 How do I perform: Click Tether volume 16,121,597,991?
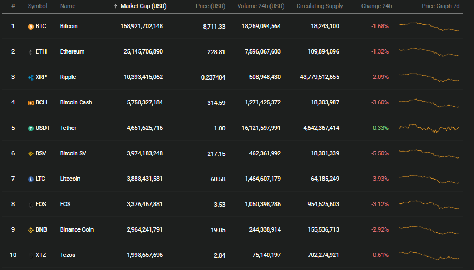(x=261, y=128)
